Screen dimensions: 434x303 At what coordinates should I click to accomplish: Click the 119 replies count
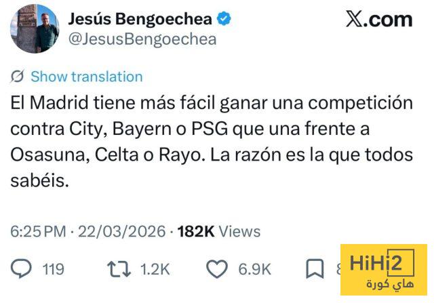coord(53,269)
